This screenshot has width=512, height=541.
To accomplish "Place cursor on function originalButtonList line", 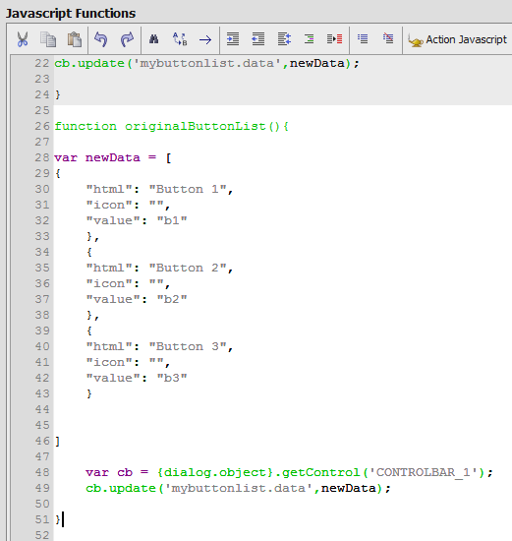I will tap(171, 126).
